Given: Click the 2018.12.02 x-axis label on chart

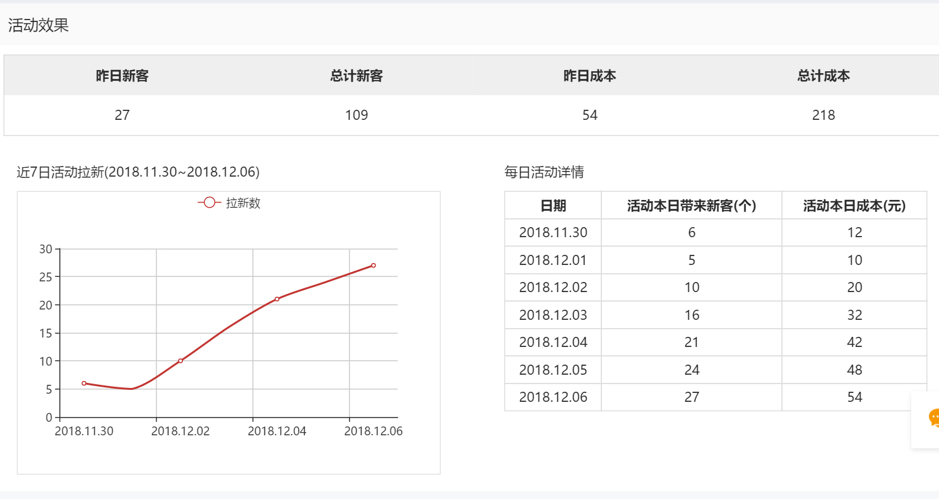Looking at the screenshot, I should [x=180, y=431].
